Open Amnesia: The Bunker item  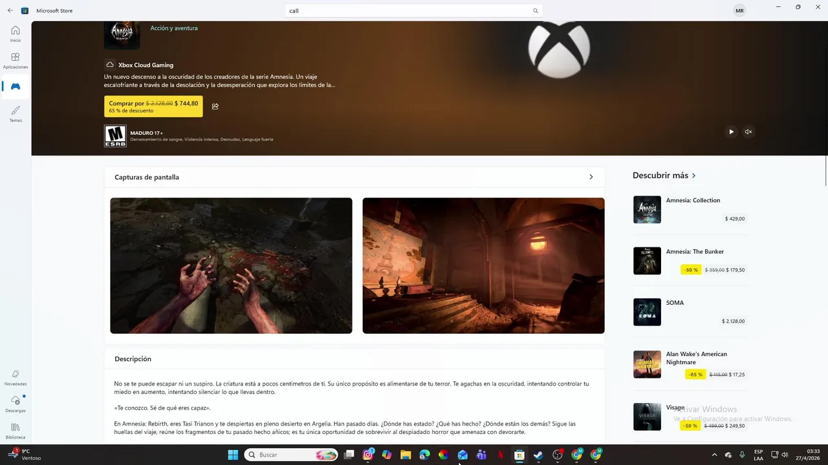tap(690, 261)
